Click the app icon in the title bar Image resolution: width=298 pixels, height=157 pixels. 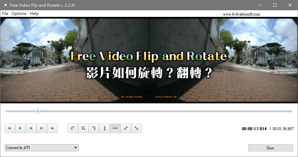click(6, 5)
